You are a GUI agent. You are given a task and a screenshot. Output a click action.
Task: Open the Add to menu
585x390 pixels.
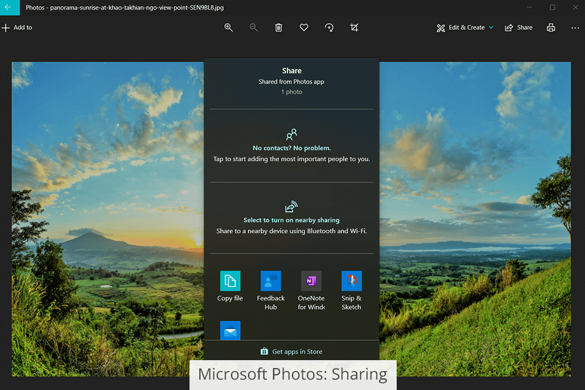click(x=17, y=27)
